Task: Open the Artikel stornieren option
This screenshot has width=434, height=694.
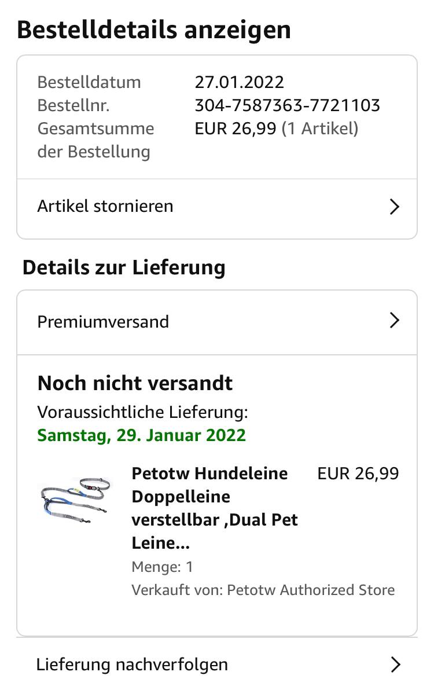Action: (105, 207)
